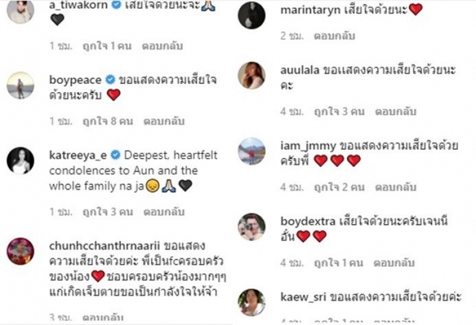Image resolution: width=476 pixels, height=325 pixels.
Task: Open kaew_sri profile avatar
Action: click(x=252, y=302)
